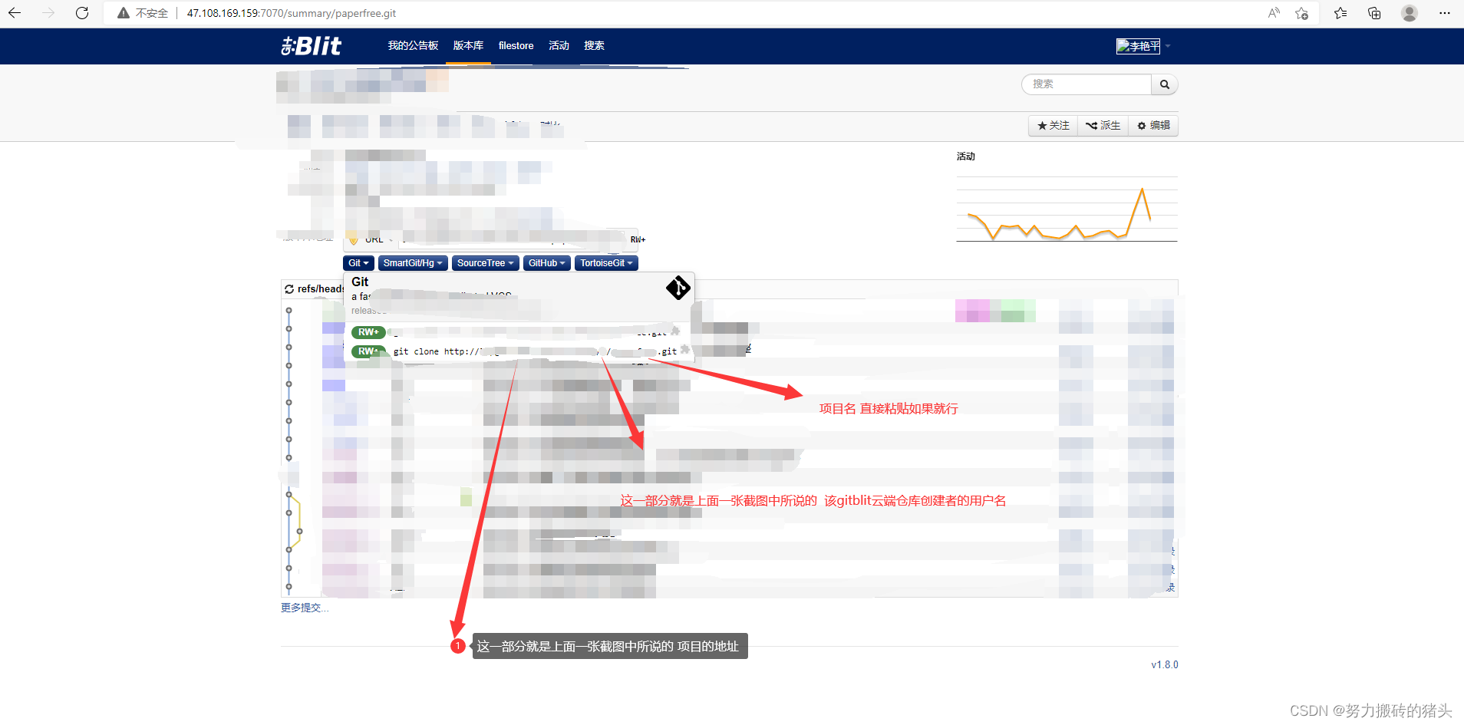Open 活动 activity menu item
Image resolution: width=1464 pixels, height=725 pixels.
click(x=559, y=46)
